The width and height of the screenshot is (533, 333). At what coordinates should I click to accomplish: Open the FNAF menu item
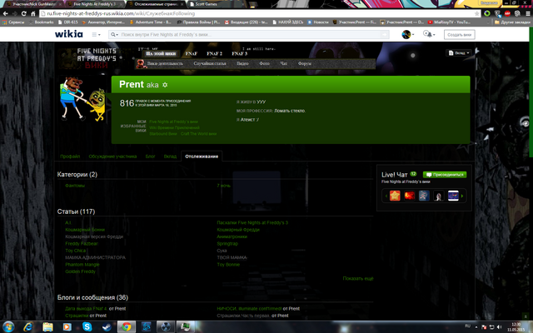coord(192,53)
